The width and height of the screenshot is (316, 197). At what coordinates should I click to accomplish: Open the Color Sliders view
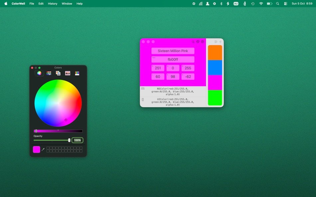[x=49, y=73]
